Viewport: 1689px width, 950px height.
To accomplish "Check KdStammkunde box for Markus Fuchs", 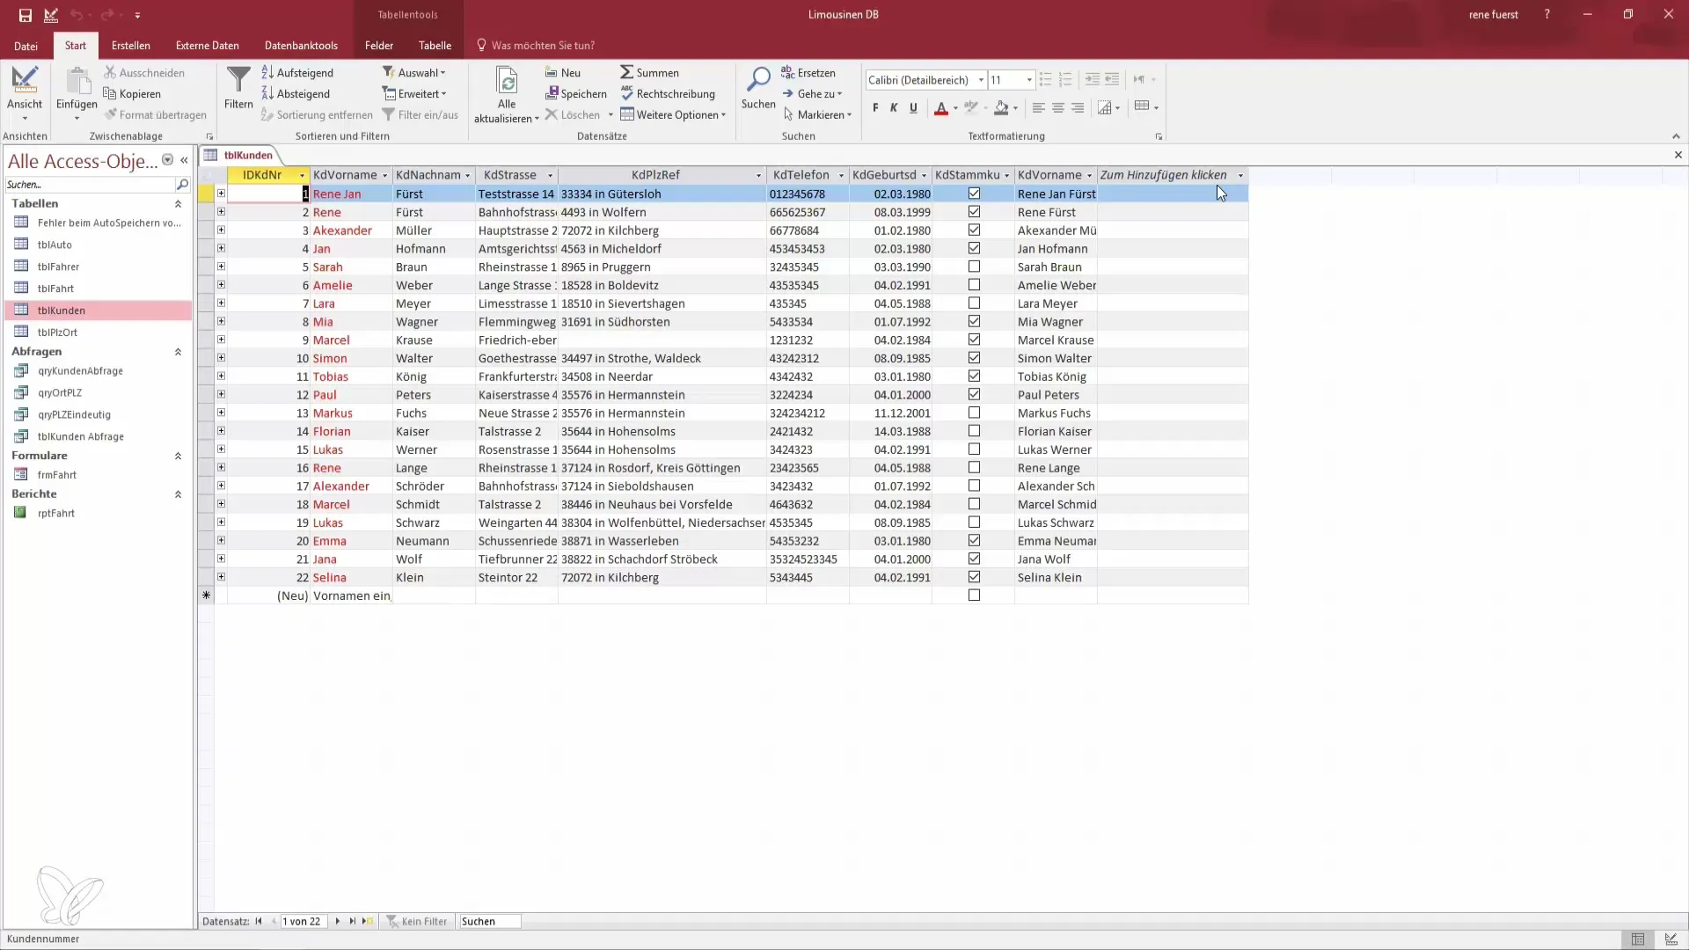I will click(974, 413).
